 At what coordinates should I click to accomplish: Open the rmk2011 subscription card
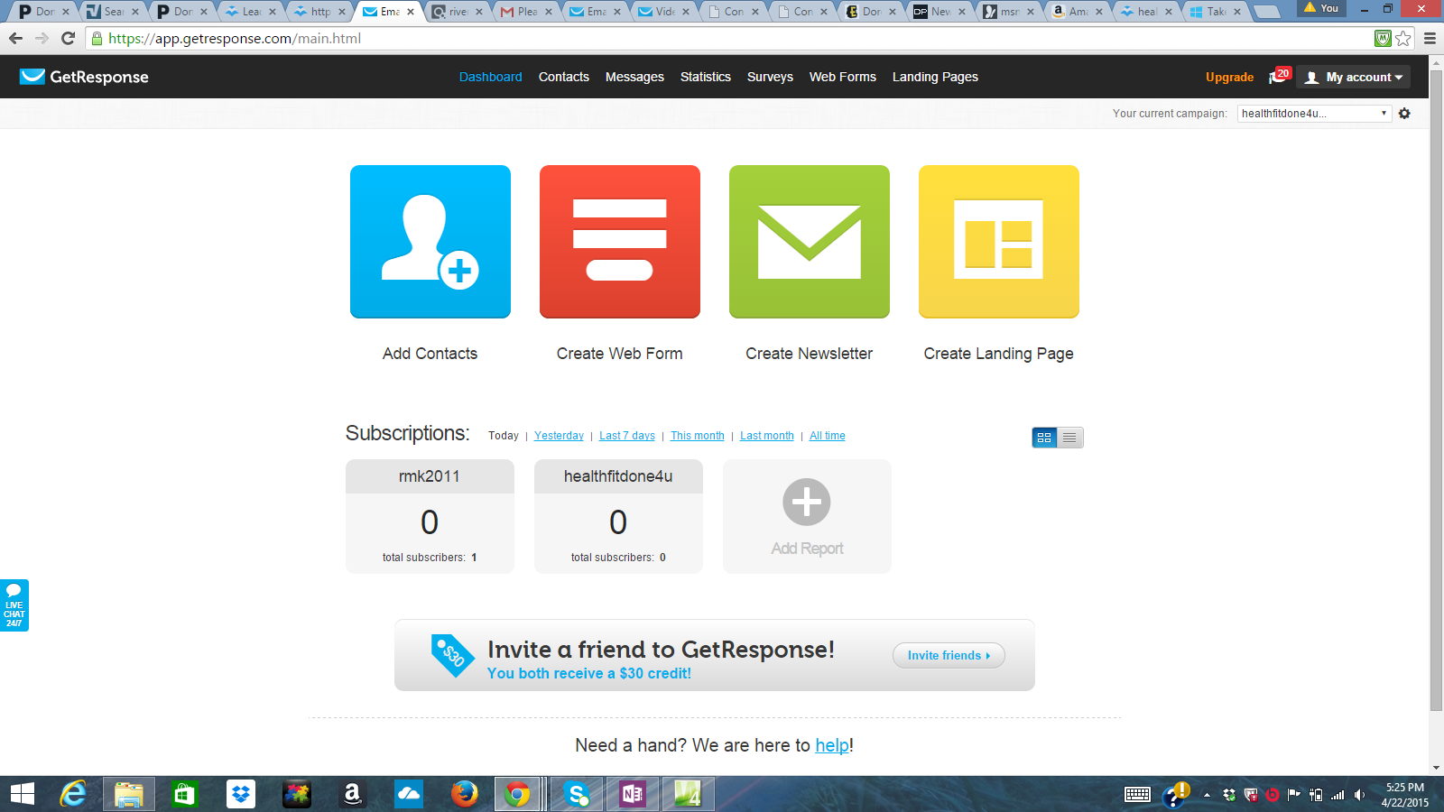[430, 516]
